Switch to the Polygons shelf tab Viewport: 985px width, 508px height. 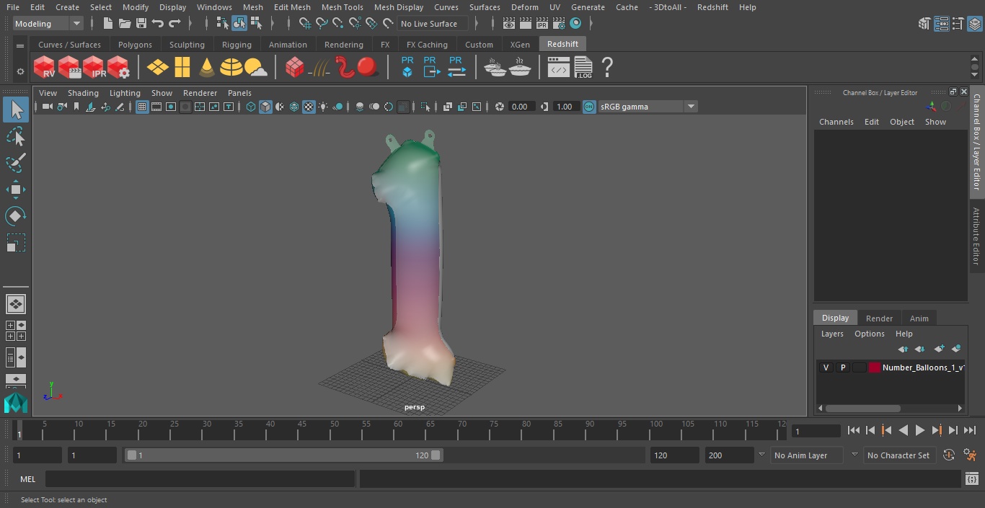tap(135, 45)
